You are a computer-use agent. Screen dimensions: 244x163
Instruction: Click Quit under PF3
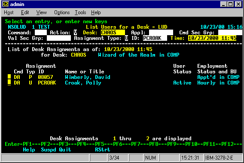[65, 150]
